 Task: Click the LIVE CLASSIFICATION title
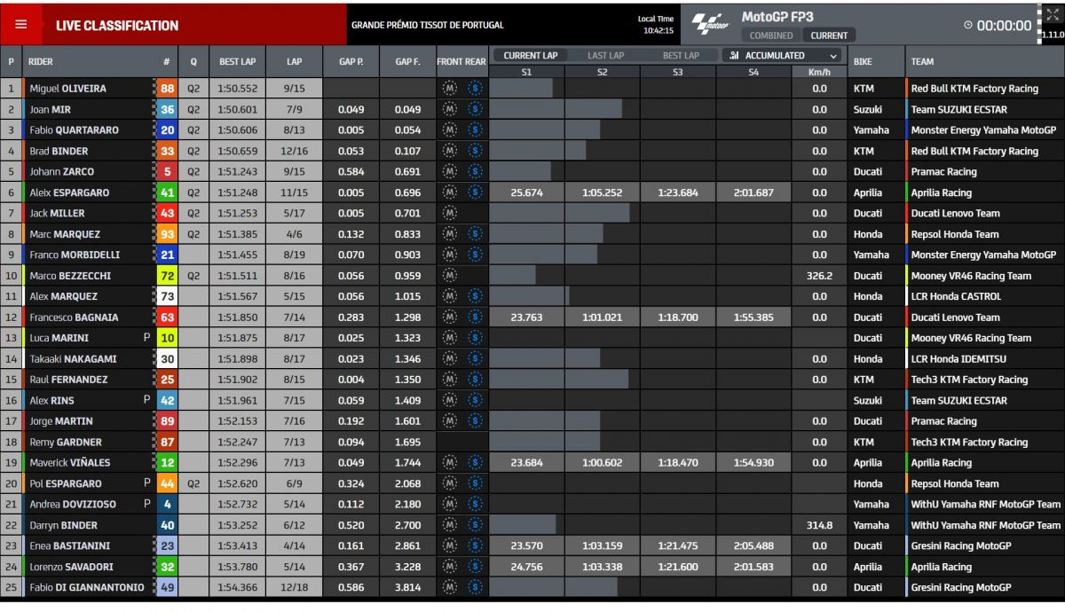point(117,27)
